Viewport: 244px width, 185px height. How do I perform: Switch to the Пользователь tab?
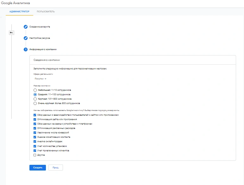pos(46,12)
